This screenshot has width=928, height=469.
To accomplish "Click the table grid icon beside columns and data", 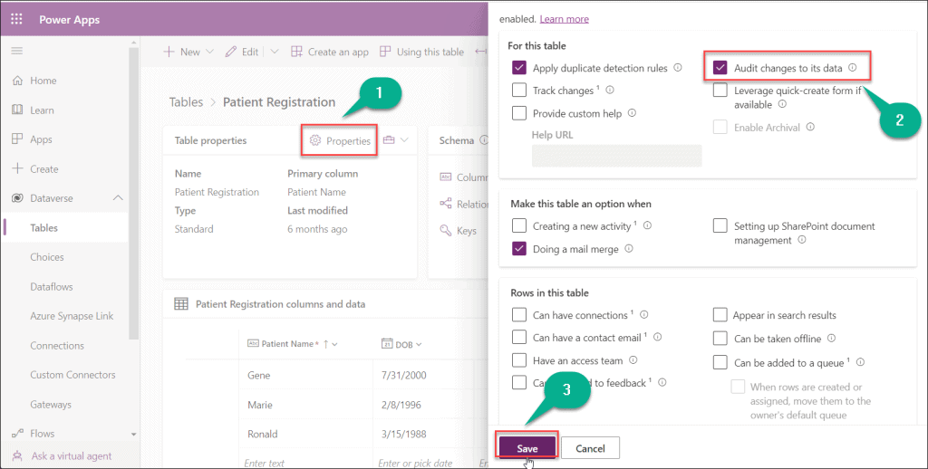I will point(181,304).
